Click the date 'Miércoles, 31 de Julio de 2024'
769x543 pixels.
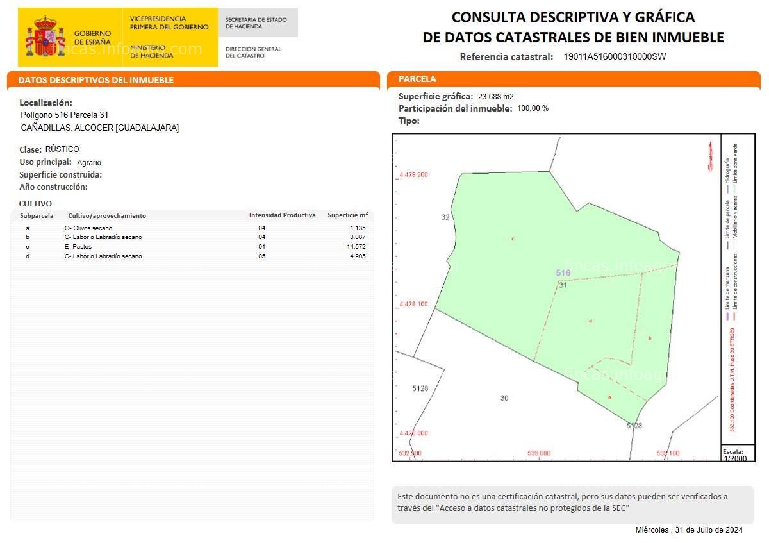[x=689, y=530]
